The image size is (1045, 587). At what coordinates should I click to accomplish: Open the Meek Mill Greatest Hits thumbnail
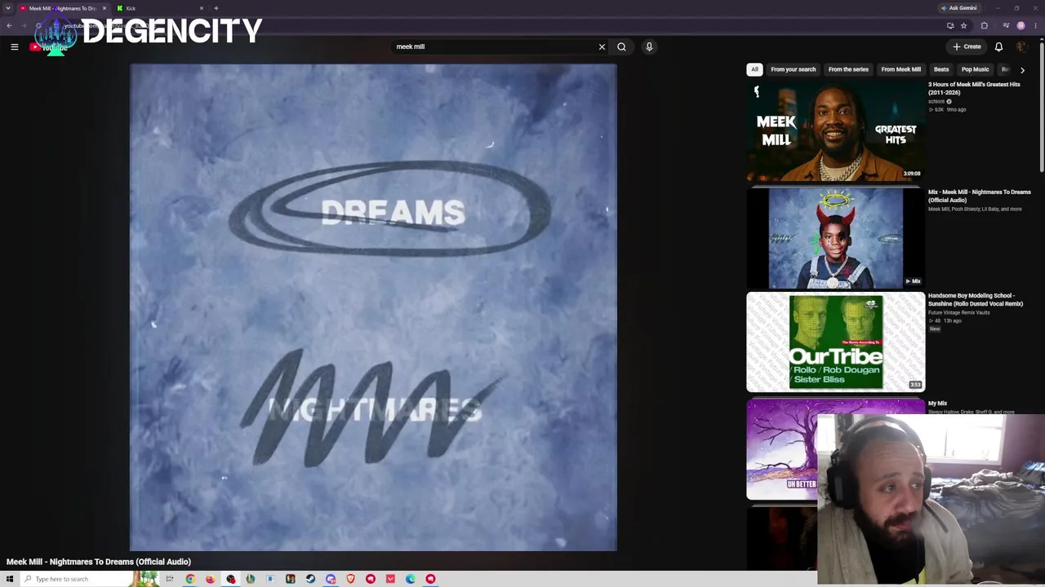[835, 130]
